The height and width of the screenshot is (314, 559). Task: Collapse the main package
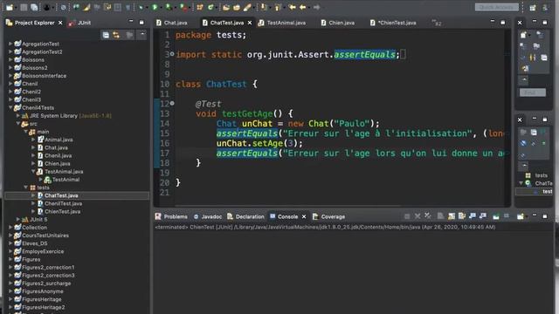25,132
